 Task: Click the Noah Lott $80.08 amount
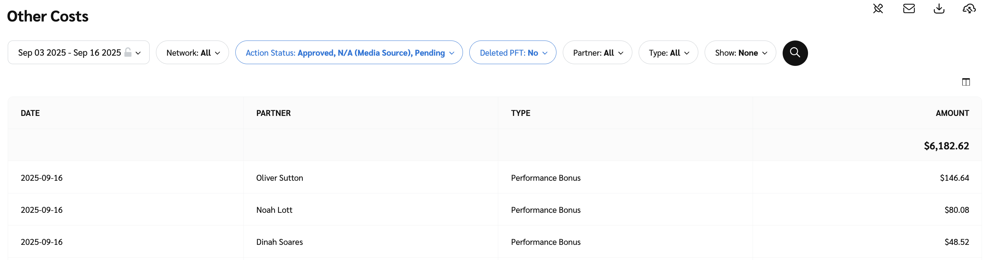pos(957,210)
